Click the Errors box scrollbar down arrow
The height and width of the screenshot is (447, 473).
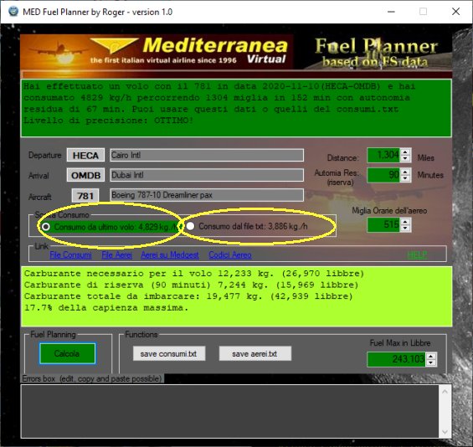445,432
